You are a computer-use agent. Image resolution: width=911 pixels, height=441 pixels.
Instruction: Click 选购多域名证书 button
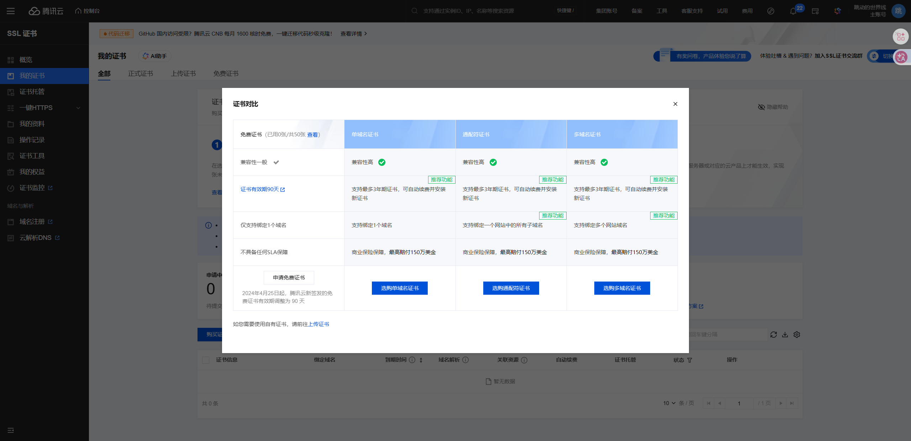622,288
